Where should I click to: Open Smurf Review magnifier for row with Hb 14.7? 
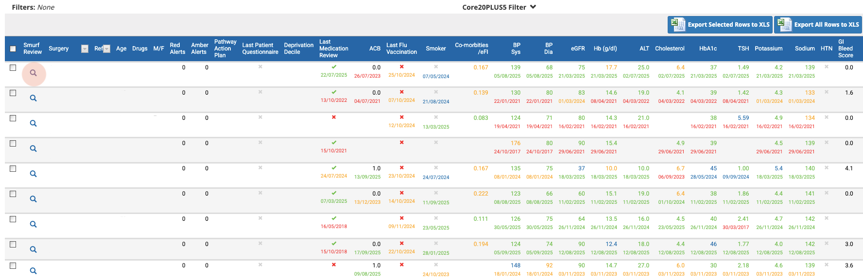[x=33, y=271]
